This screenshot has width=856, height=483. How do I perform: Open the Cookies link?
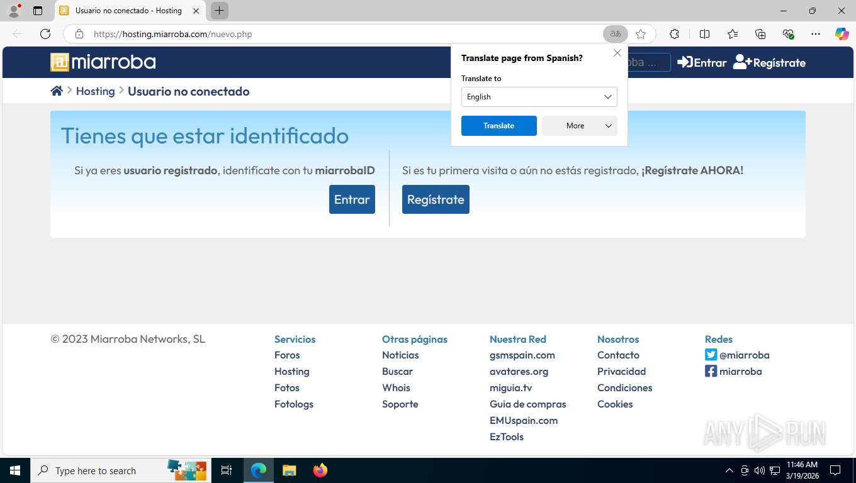coord(615,404)
